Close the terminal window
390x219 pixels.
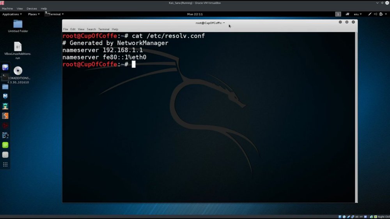point(353,22)
